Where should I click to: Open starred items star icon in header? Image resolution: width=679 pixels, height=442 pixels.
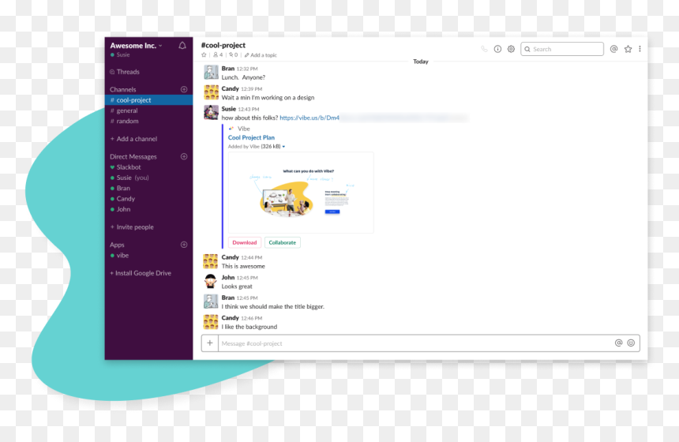tap(628, 49)
